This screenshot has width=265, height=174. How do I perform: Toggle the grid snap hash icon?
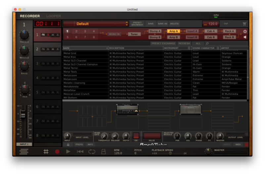46,152
